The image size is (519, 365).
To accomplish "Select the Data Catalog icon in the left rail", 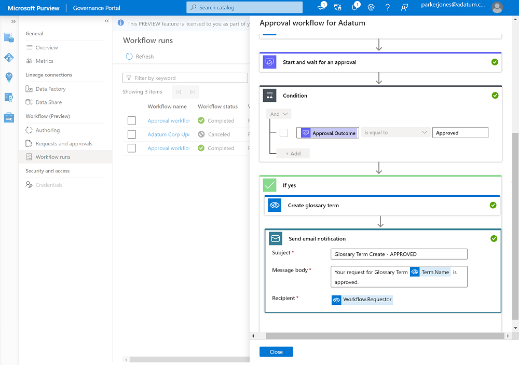I will [x=8, y=37].
